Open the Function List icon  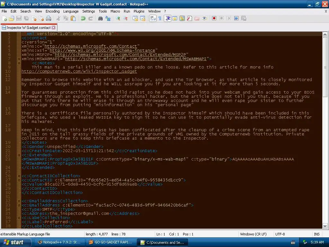pos(190,18)
